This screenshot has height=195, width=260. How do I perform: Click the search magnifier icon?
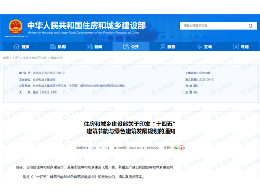click(x=250, y=26)
